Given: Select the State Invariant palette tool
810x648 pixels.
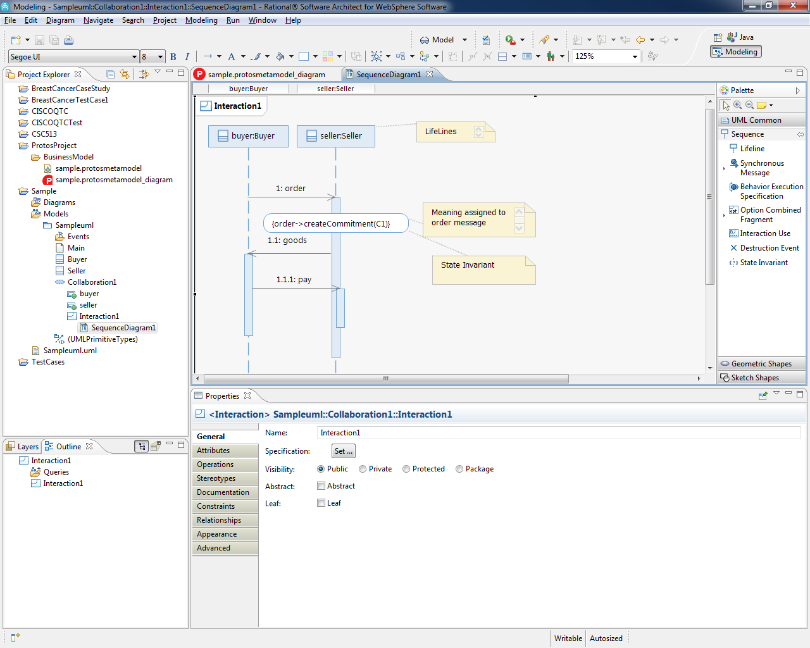Looking at the screenshot, I should tap(758, 263).
